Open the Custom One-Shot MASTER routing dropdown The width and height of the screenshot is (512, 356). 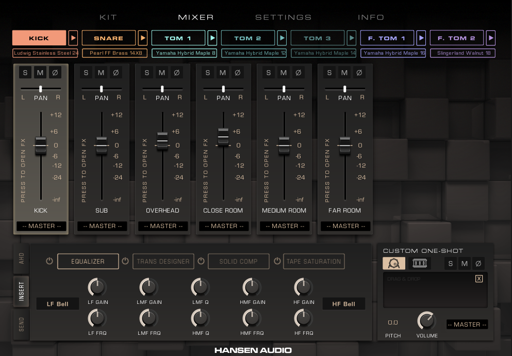[x=467, y=325]
